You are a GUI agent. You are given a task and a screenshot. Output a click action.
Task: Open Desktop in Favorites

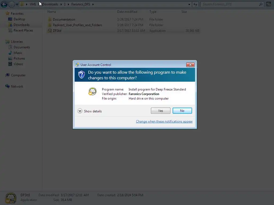pyautogui.click(x=19, y=19)
